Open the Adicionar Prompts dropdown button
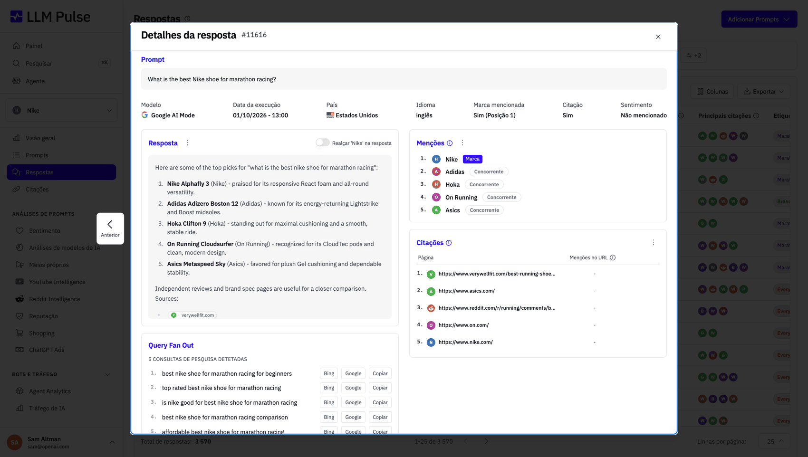The height and width of the screenshot is (457, 808). coord(759,19)
